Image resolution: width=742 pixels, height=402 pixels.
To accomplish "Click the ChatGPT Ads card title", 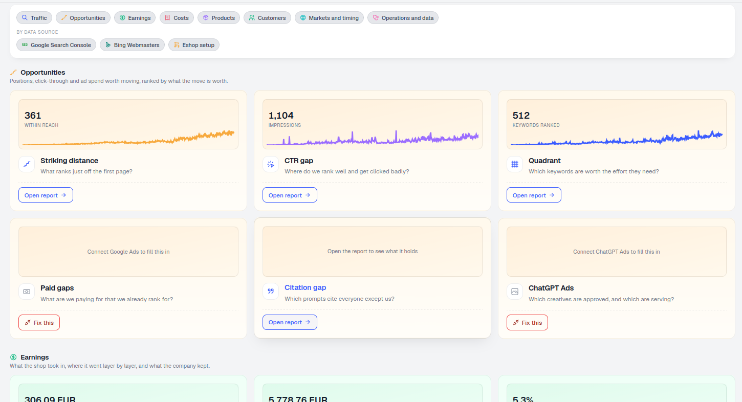I will pos(551,288).
